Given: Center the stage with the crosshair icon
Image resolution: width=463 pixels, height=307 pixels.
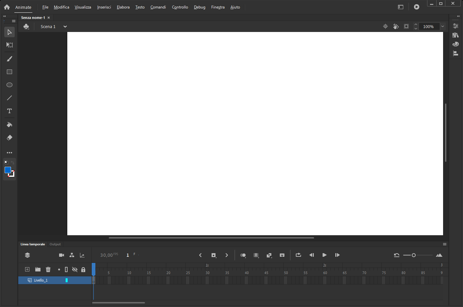Looking at the screenshot, I should (x=385, y=26).
